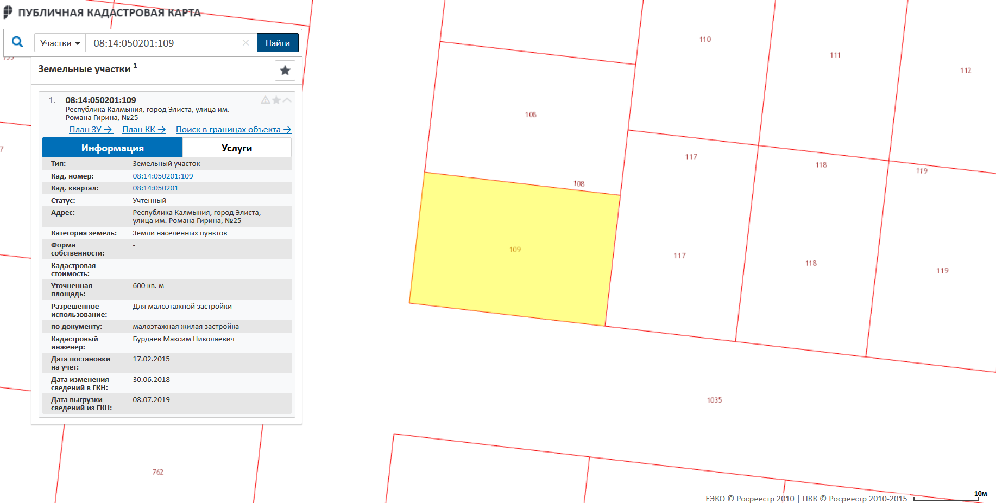Open the cadastral quarter 08:14:050201 link
This screenshot has height=503, width=996.
(155, 188)
